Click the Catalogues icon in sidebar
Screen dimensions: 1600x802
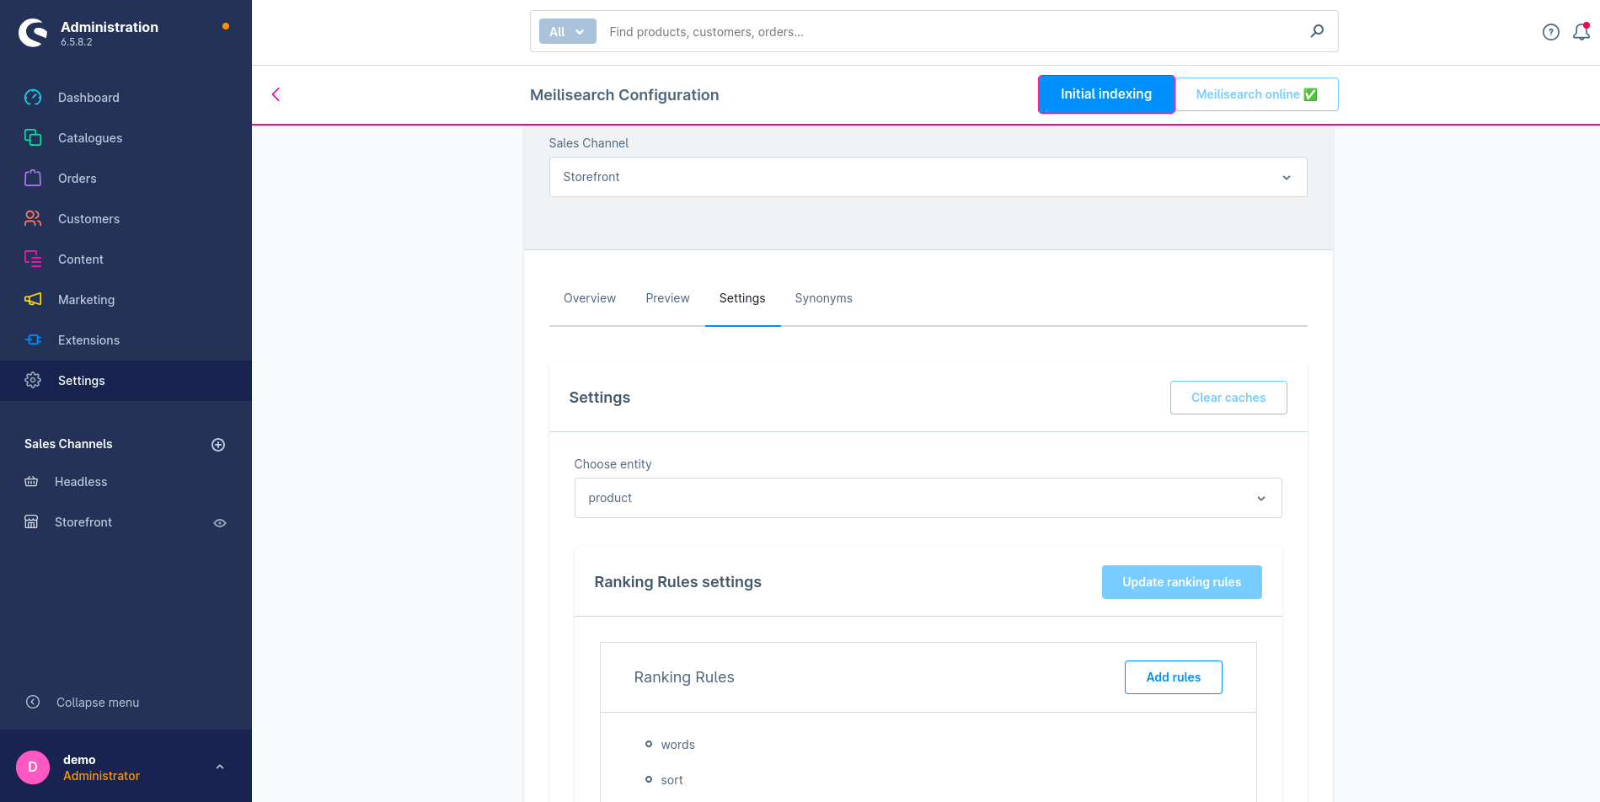click(33, 138)
